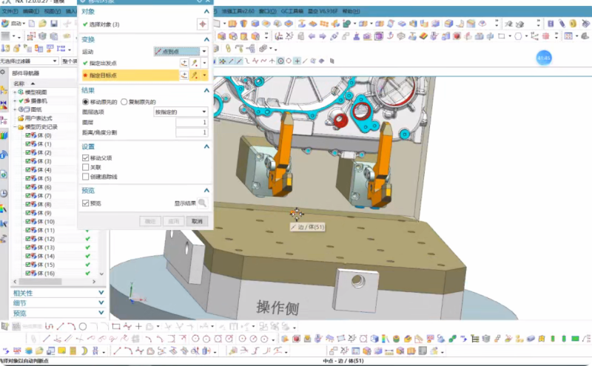Toggle the 创建追踪线 checkbox

click(x=86, y=177)
